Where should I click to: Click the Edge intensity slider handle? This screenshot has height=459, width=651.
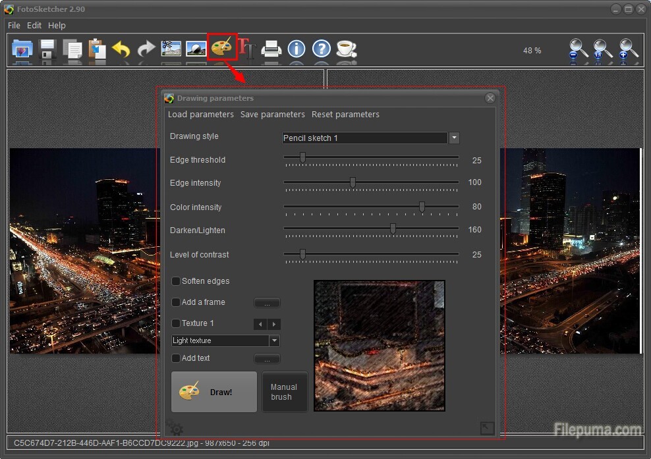tap(353, 182)
